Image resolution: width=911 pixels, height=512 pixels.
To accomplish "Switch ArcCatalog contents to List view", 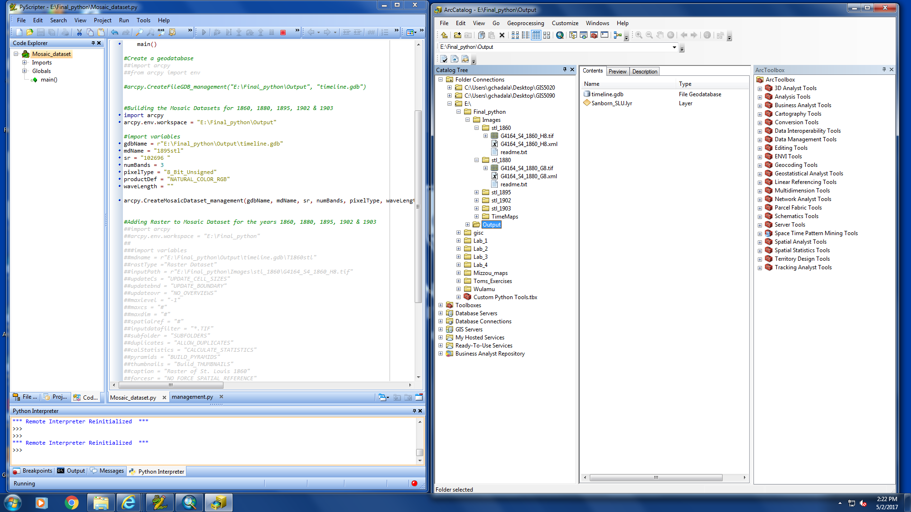I will tap(526, 35).
